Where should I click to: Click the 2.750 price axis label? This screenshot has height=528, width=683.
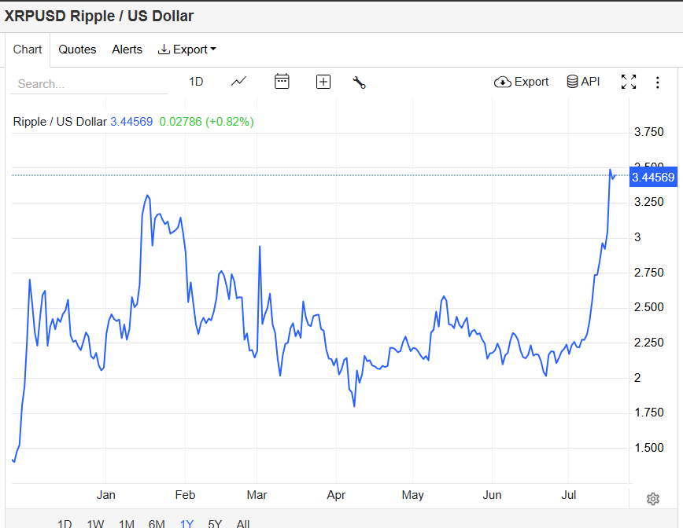click(x=648, y=273)
